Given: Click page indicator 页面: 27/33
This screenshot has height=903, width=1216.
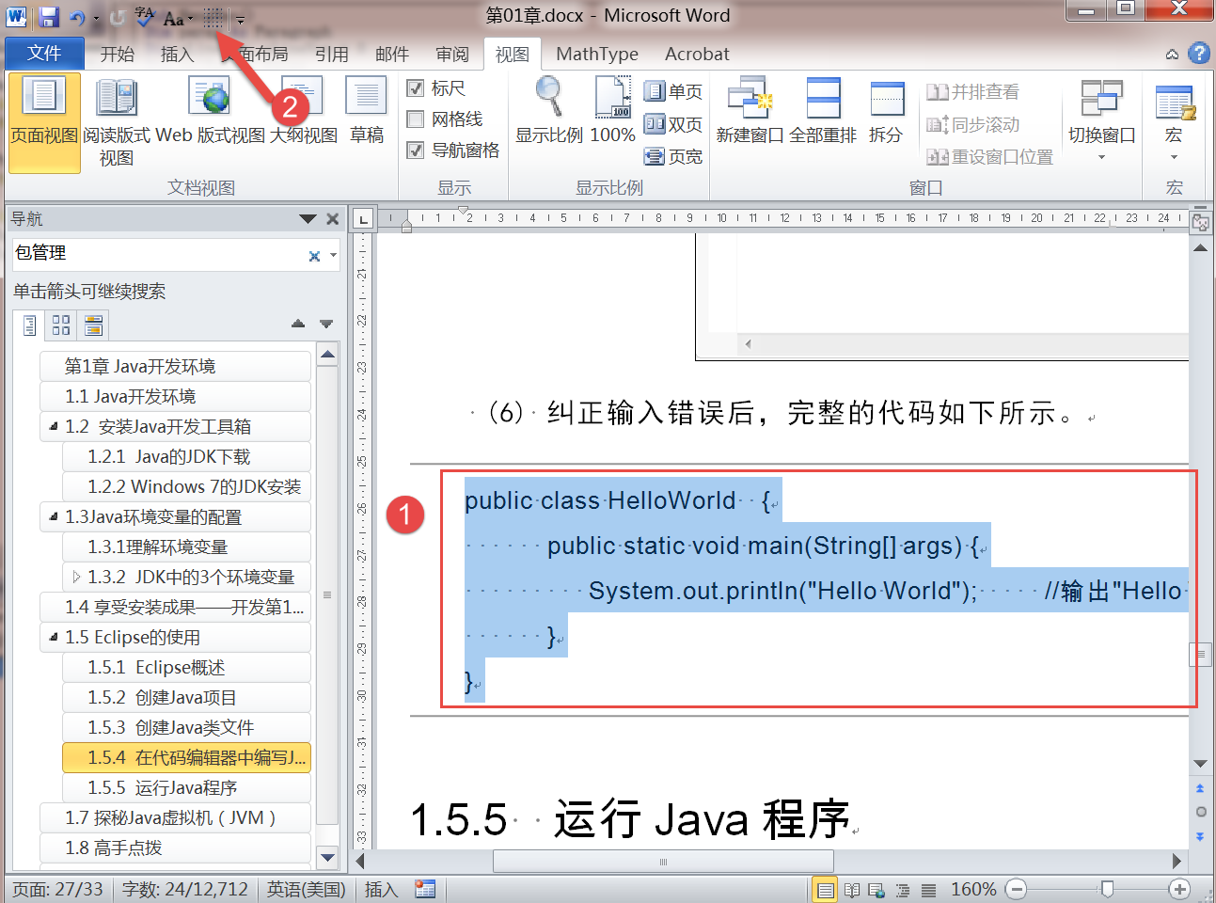Looking at the screenshot, I should [57, 889].
